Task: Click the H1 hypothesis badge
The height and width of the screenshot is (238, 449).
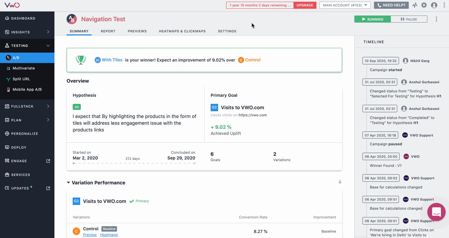Action: (77, 107)
